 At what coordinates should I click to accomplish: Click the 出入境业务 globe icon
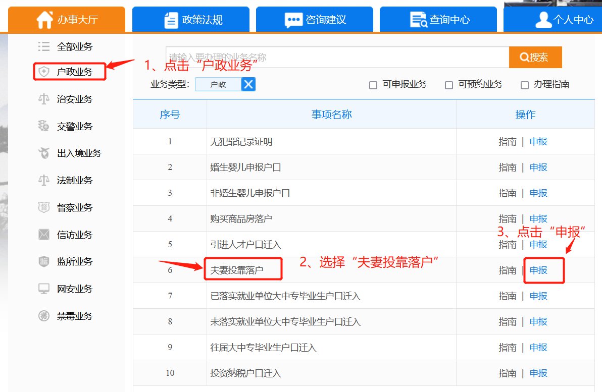44,153
